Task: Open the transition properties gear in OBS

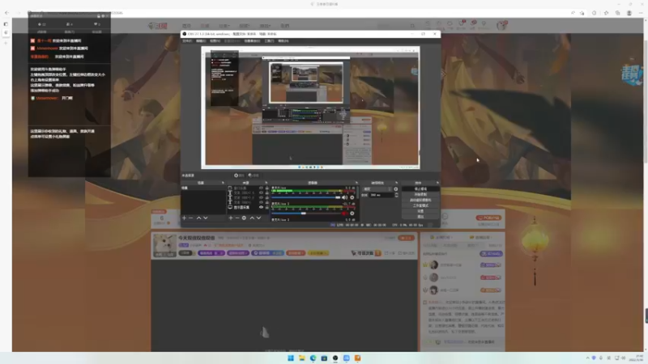Action: (396, 189)
